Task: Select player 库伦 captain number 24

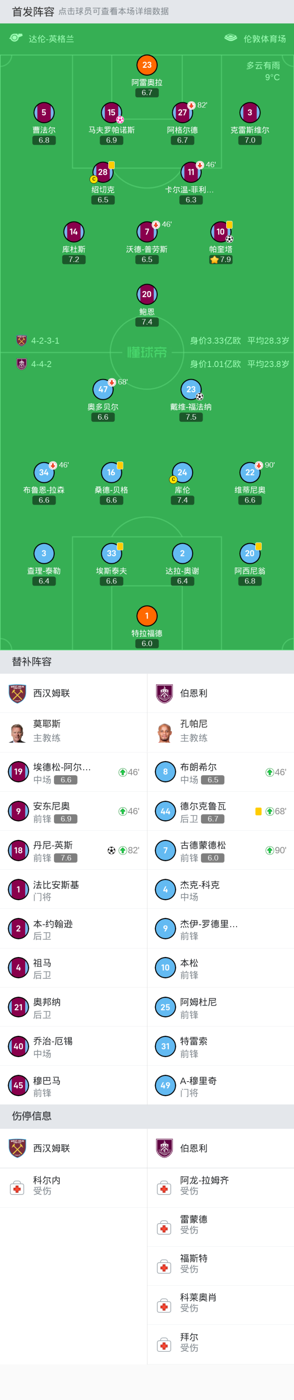Action: click(182, 473)
